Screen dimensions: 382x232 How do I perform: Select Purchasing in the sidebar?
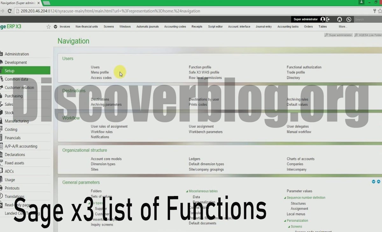(x=14, y=96)
